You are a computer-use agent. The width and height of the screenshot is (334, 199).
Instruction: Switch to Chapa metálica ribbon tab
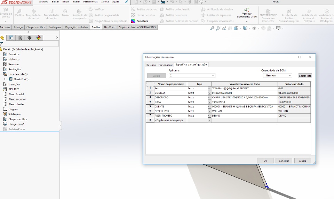35,27
